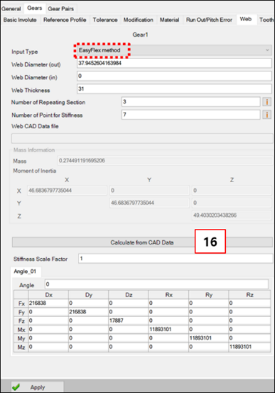Click the My-Ry cell with 11893101
The width and height of the screenshot is (275, 393).
209,338
